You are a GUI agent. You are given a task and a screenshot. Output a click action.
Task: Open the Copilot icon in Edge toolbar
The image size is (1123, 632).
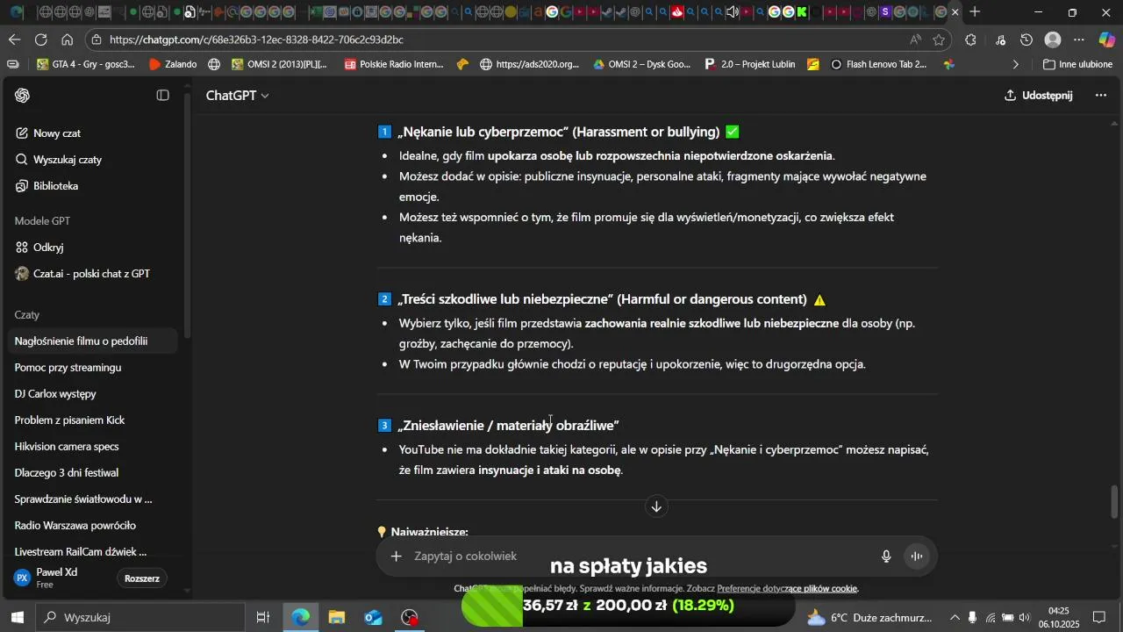1107,39
